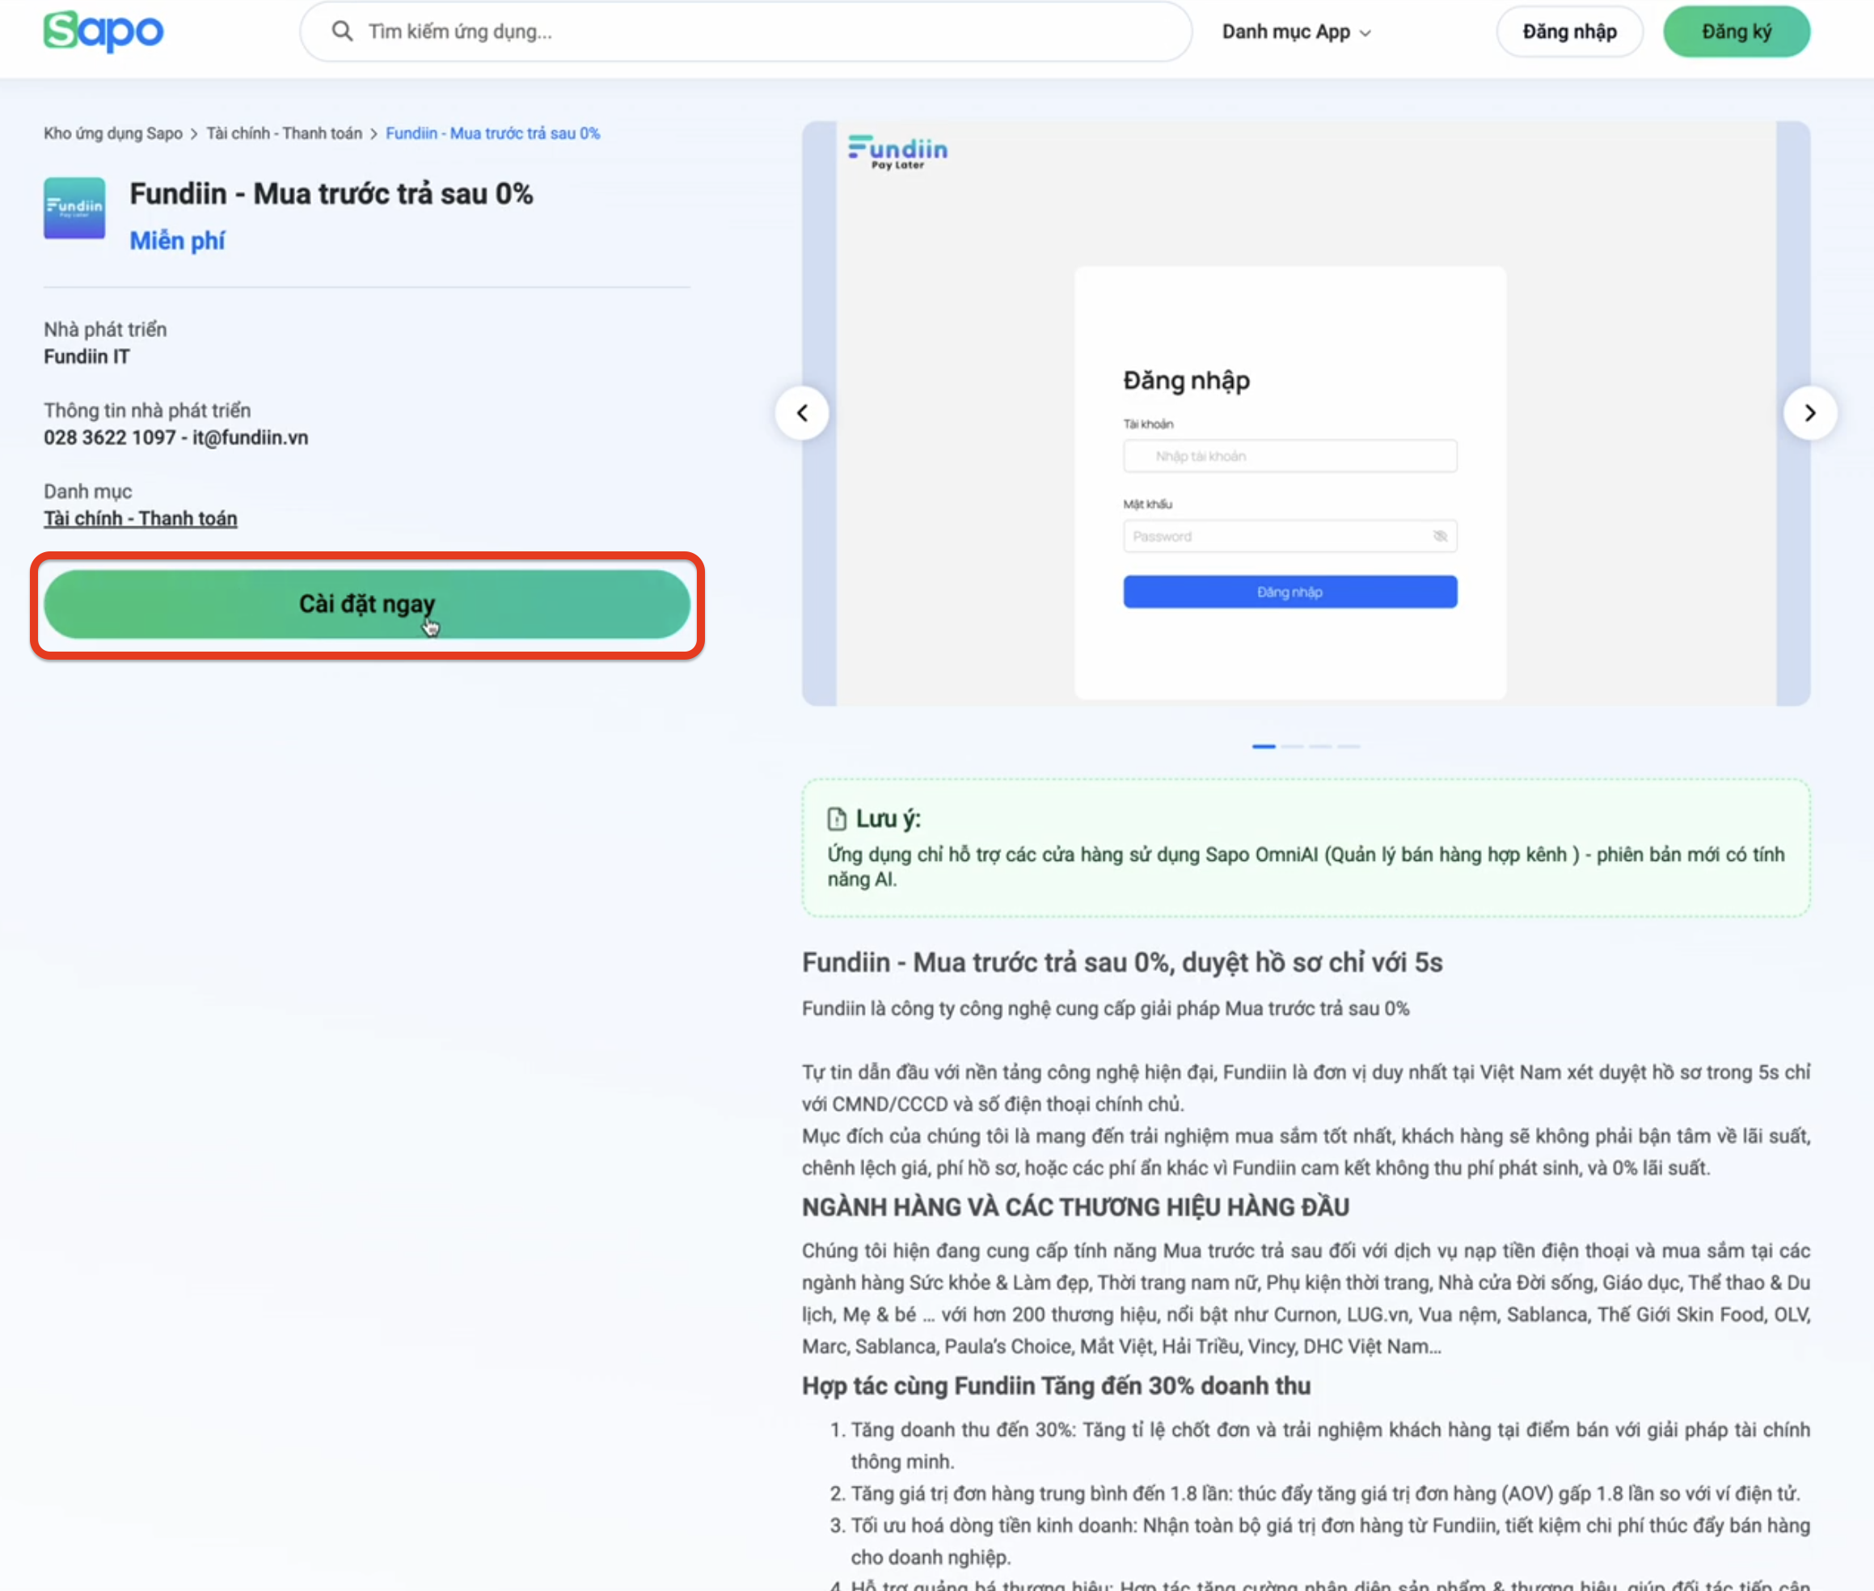The image size is (1874, 1591).
Task: Click the 'Cài đặt ngay' install button
Action: pyautogui.click(x=367, y=604)
